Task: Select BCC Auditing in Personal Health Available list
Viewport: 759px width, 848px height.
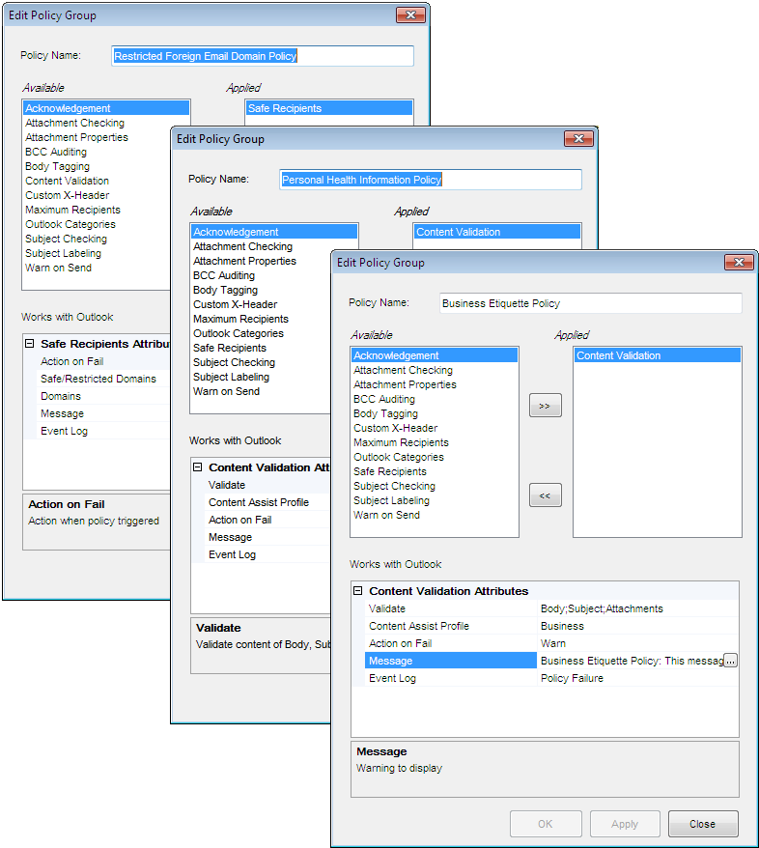Action: (x=261, y=275)
